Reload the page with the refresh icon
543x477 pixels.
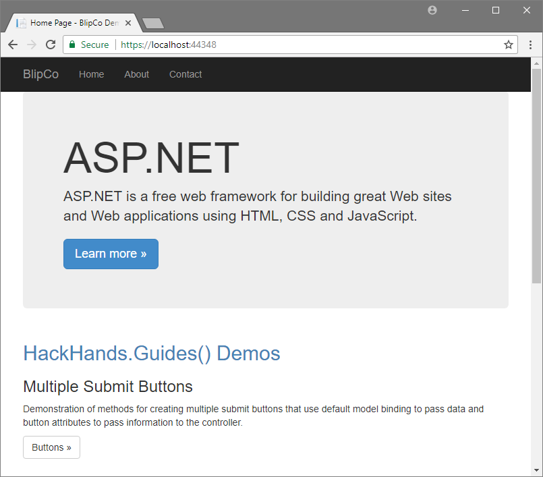(51, 45)
